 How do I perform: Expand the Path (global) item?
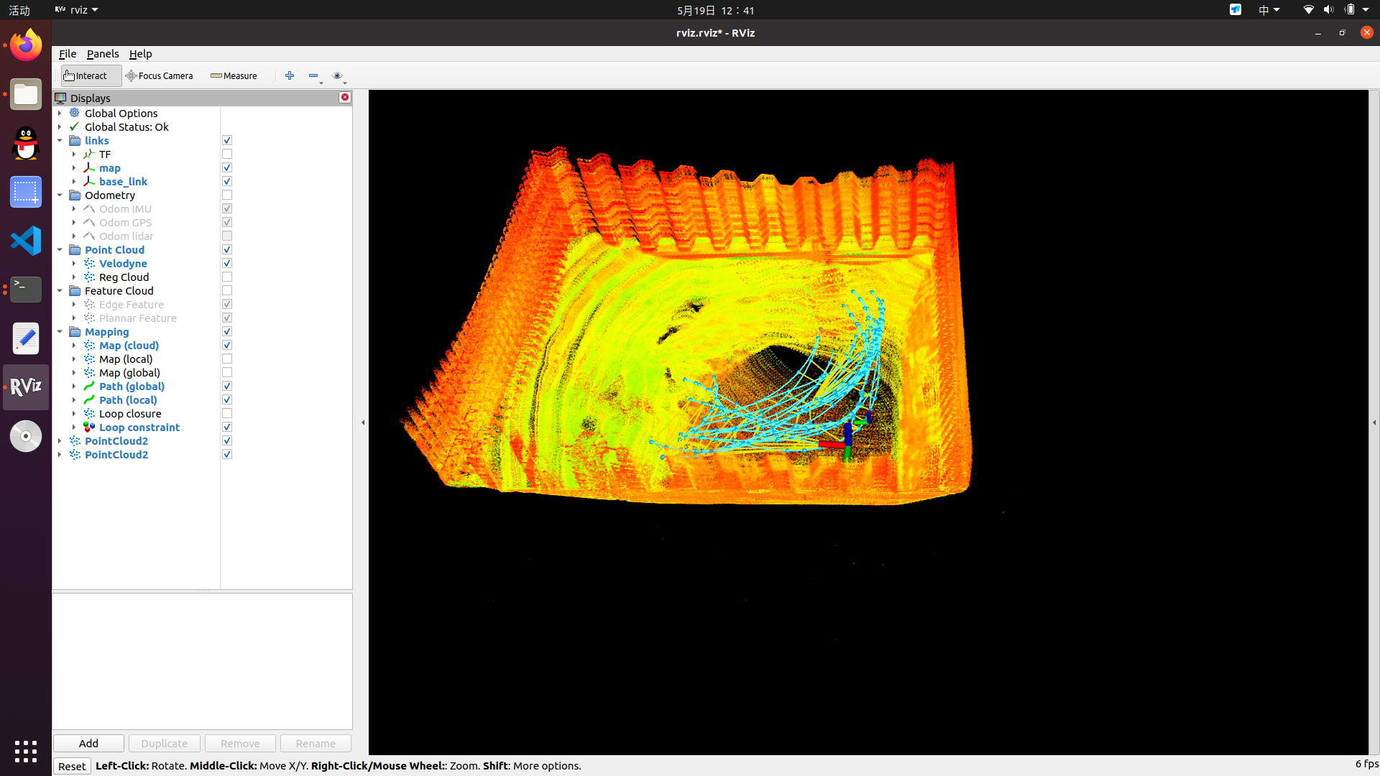pyautogui.click(x=74, y=387)
